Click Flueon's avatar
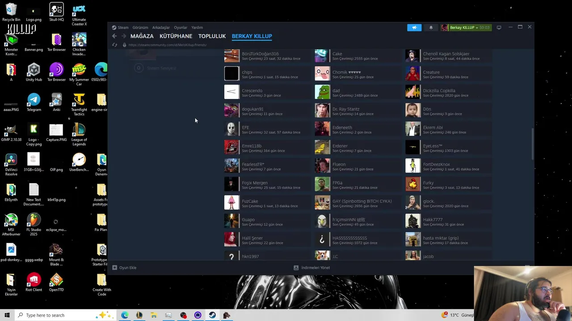The height and width of the screenshot is (321, 572). coord(322,166)
